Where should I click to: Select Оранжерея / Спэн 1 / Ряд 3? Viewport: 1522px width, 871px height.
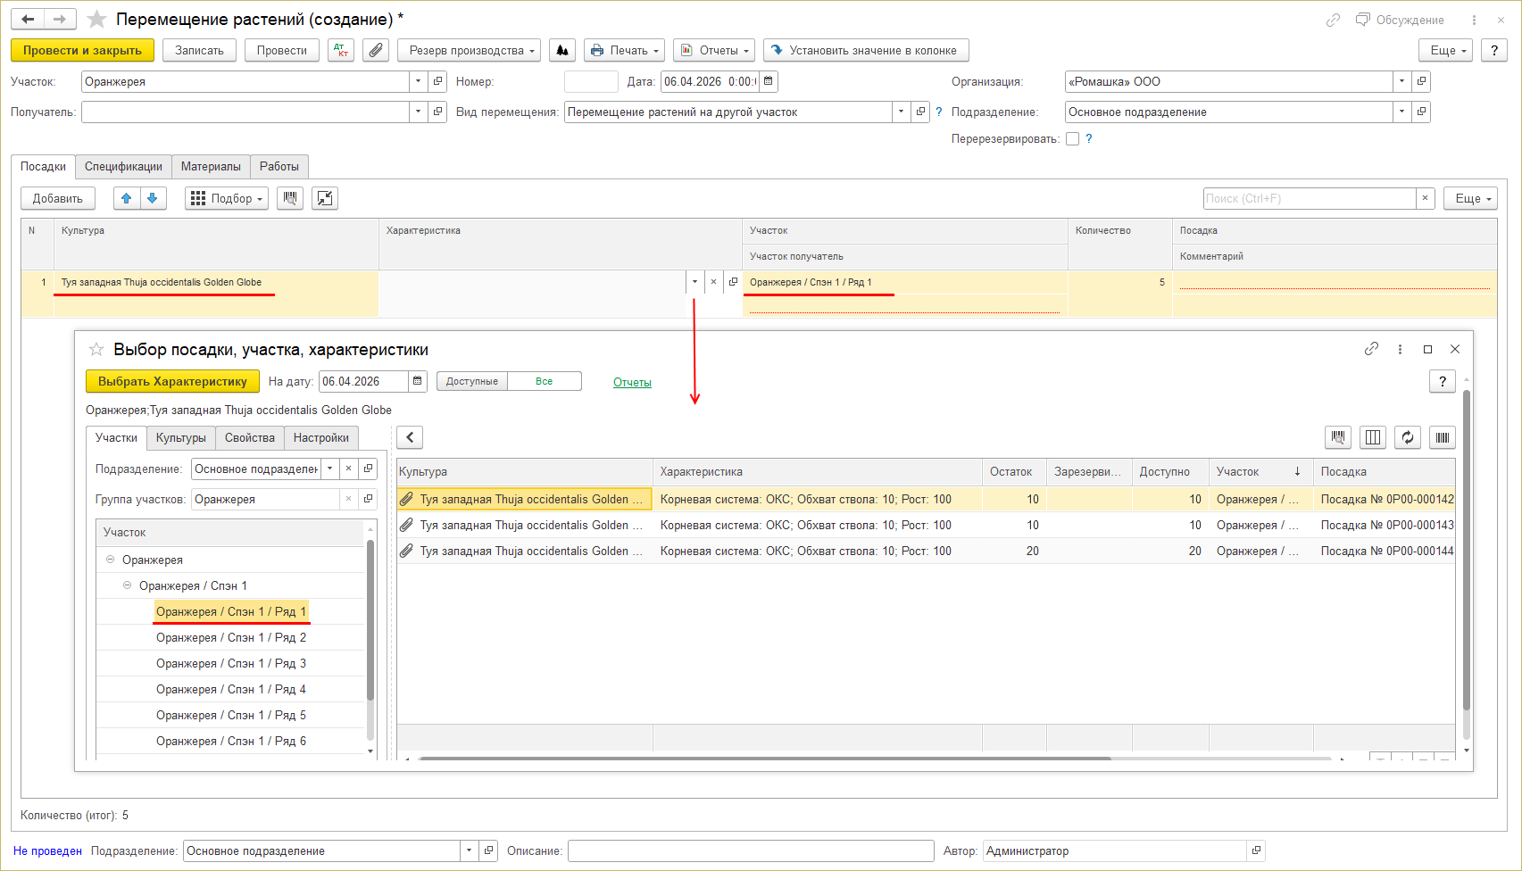(231, 663)
